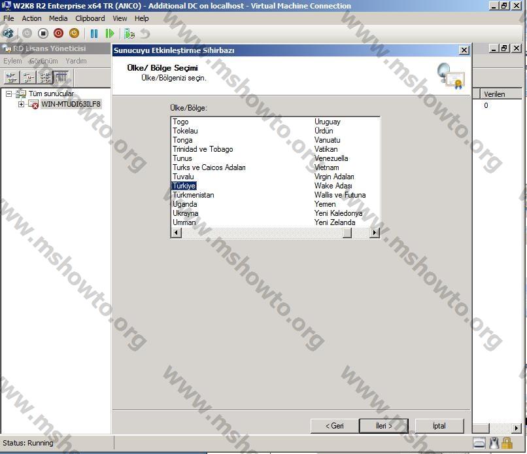Close the Sunucuyu Etkinleştirme Sihirbazı dialog
Viewport: 527px width, 454px height.
click(x=464, y=50)
